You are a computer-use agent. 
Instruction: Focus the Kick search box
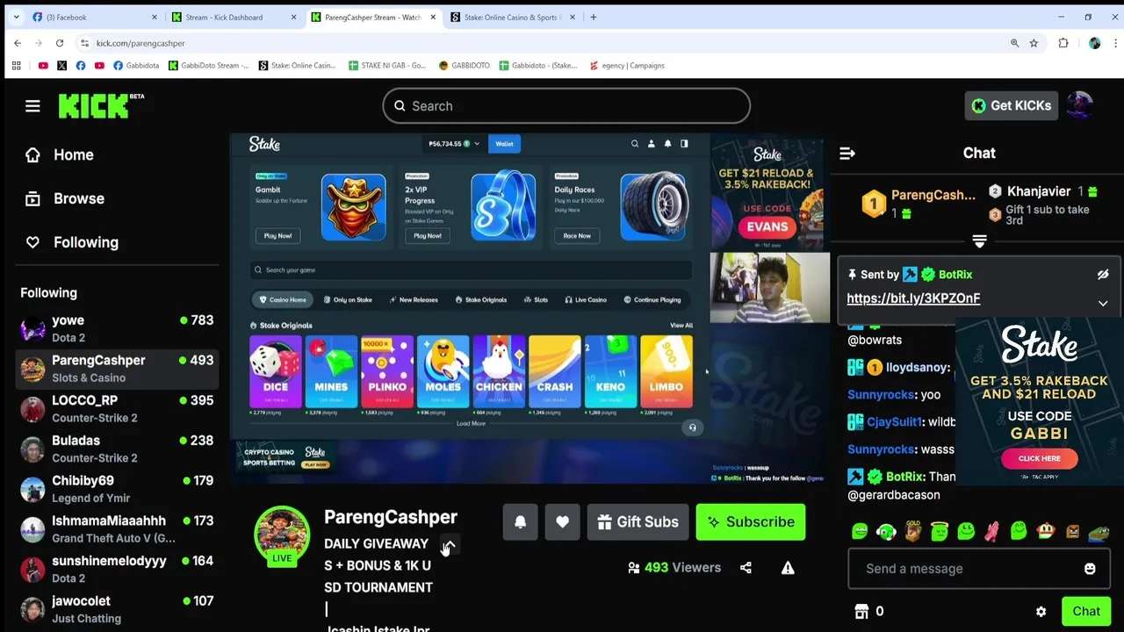point(566,106)
